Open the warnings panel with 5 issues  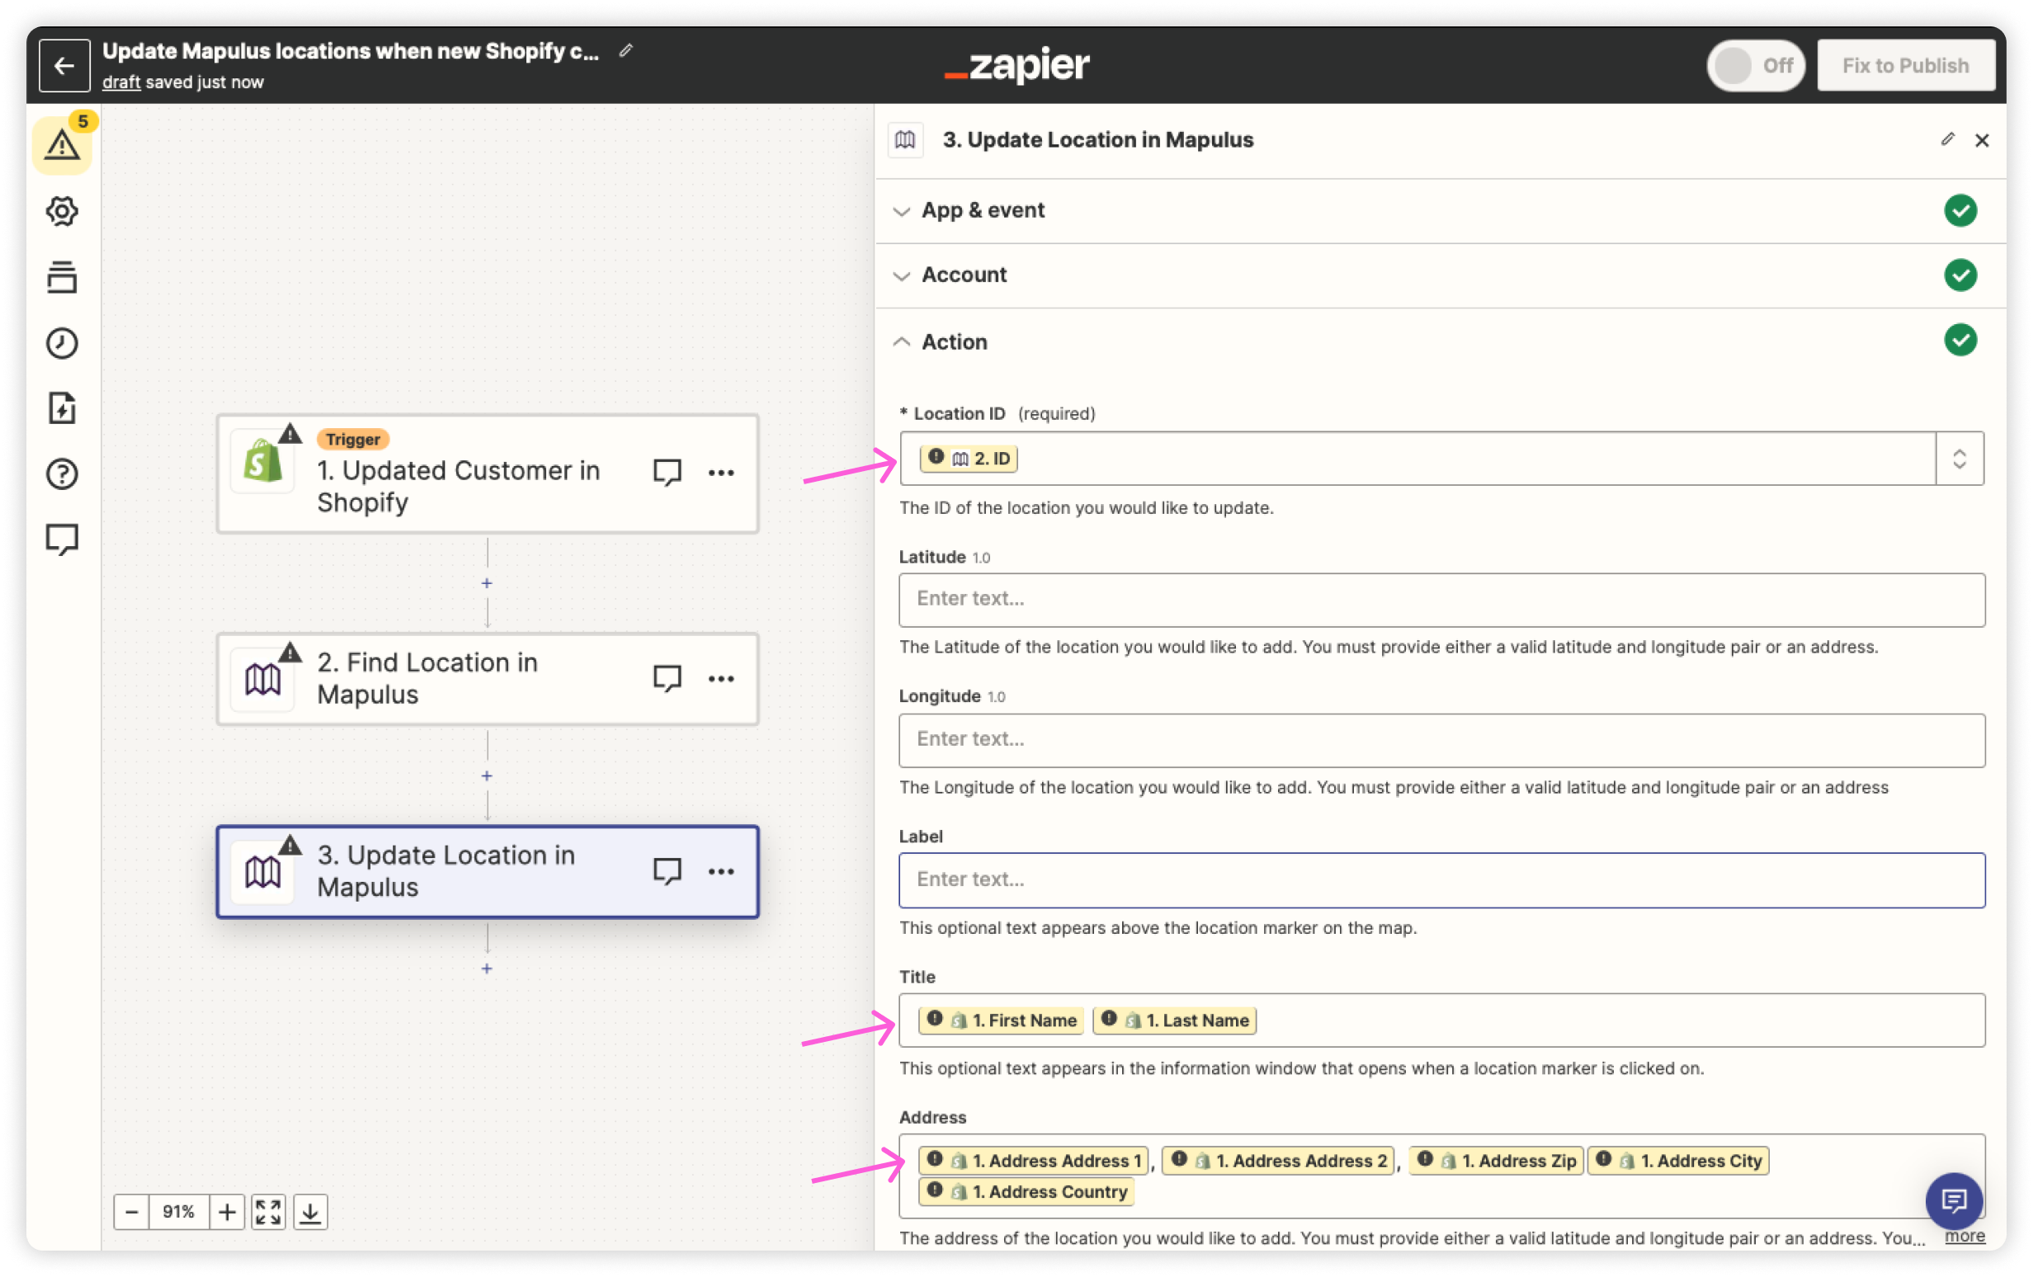[x=63, y=144]
